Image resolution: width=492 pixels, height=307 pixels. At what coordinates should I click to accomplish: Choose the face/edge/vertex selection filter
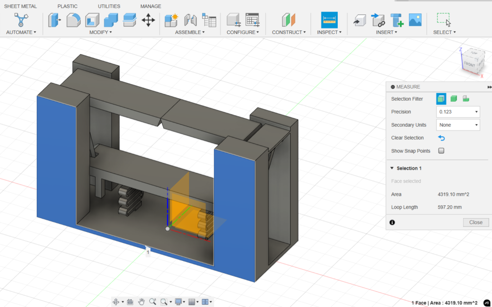pyautogui.click(x=441, y=99)
